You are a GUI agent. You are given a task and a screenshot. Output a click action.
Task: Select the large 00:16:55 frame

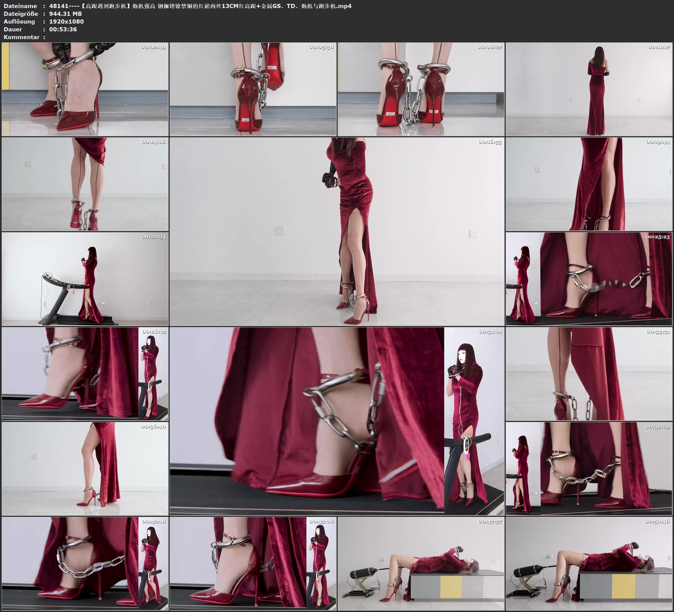(337, 231)
